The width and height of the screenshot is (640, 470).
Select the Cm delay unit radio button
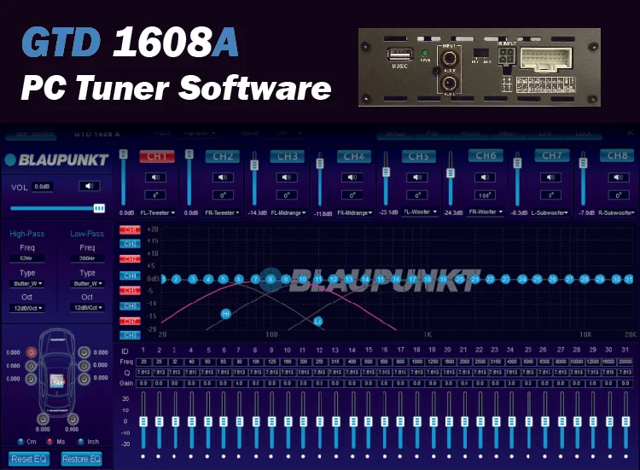pyautogui.click(x=20, y=442)
